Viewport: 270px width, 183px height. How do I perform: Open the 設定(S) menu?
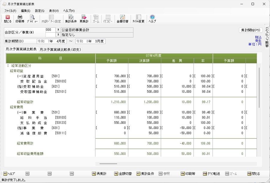39,11
